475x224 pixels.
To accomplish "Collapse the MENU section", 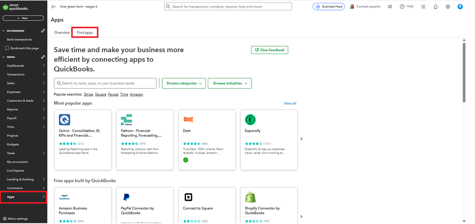I will (4, 57).
